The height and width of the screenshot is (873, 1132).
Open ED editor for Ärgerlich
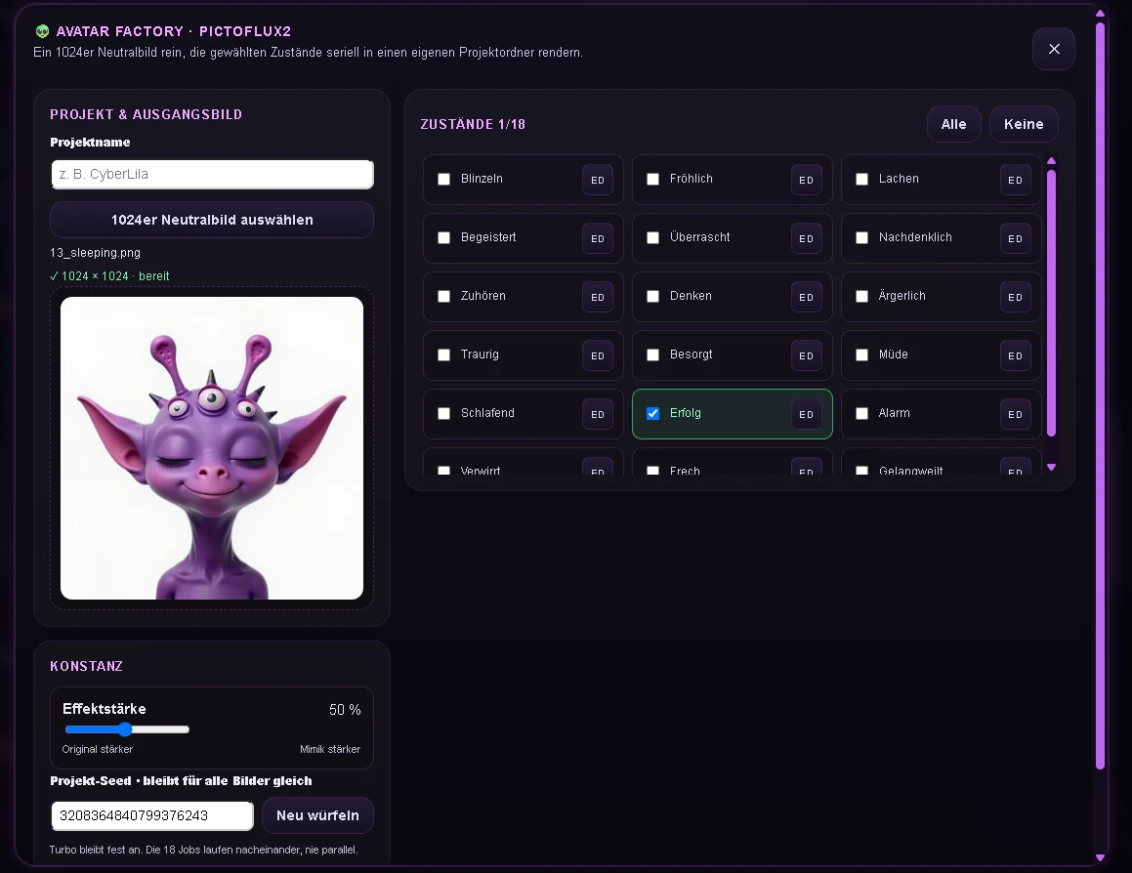pyautogui.click(x=1015, y=297)
